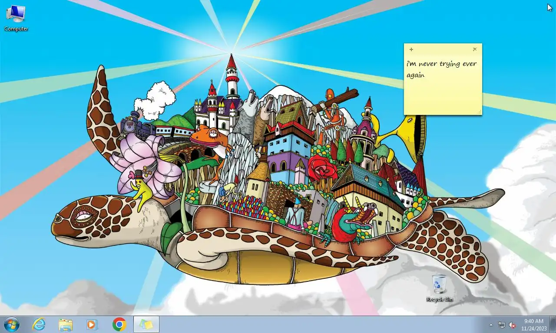This screenshot has width=556, height=333.
Task: Open Windows Explorer from the taskbar
Action: [x=66, y=324]
